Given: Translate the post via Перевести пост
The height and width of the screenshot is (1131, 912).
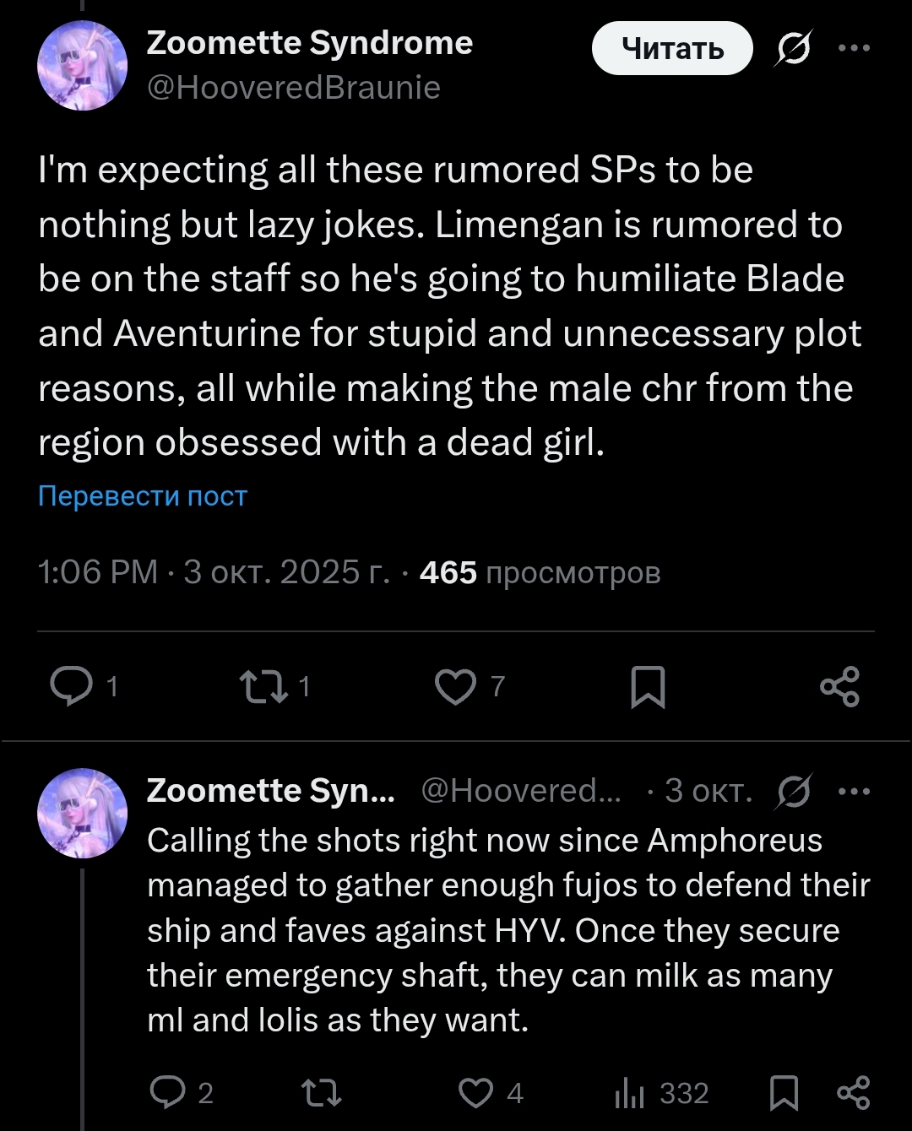Looking at the screenshot, I should pos(143,496).
